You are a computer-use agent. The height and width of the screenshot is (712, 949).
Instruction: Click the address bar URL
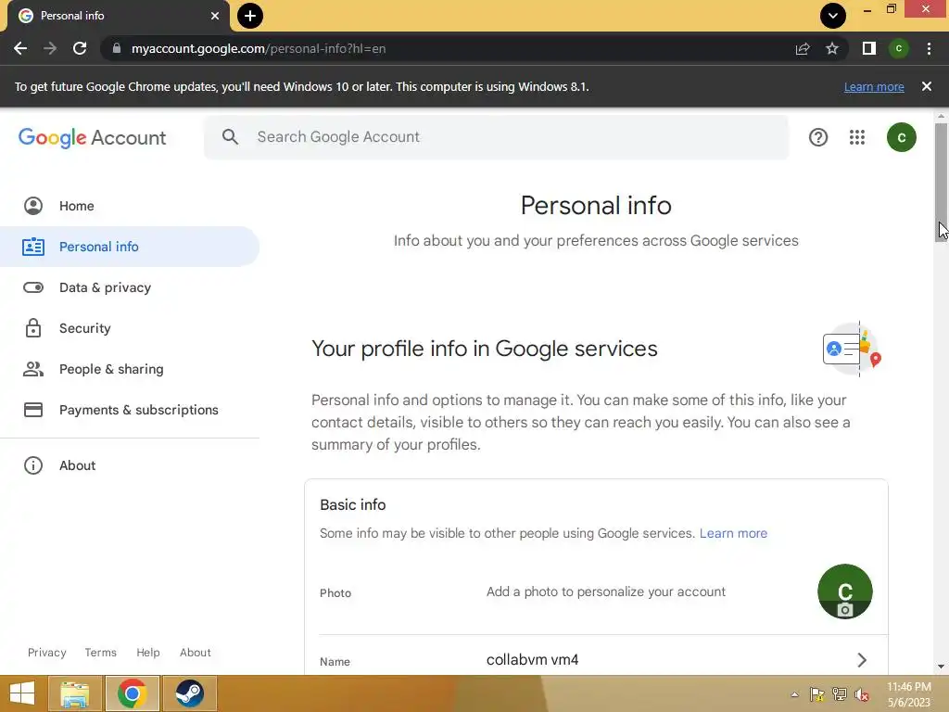tap(259, 48)
